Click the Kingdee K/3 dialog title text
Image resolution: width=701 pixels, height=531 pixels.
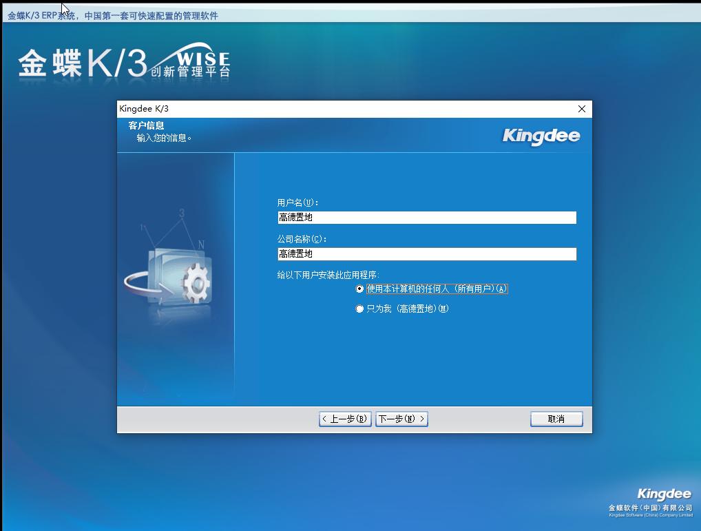pos(145,108)
